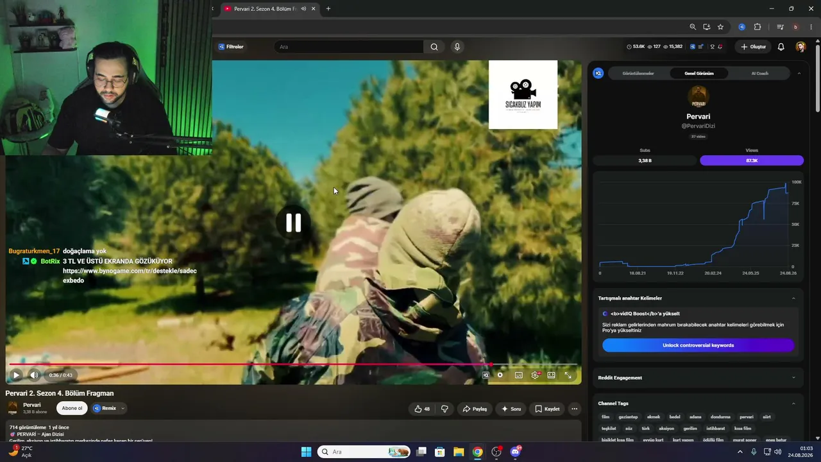
Task: Bookmark this page with the star icon
Action: coord(720,27)
